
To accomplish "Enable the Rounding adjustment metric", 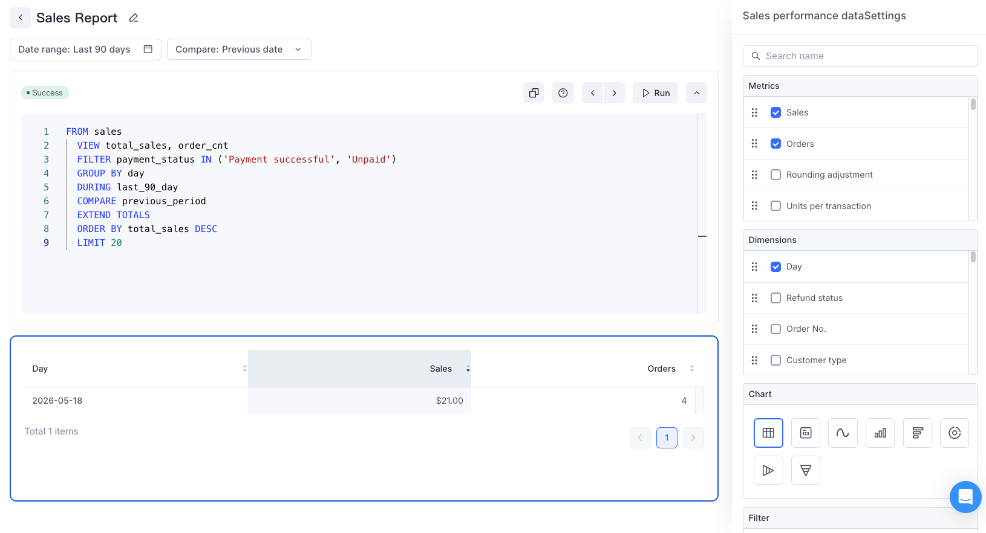I will pyautogui.click(x=775, y=175).
